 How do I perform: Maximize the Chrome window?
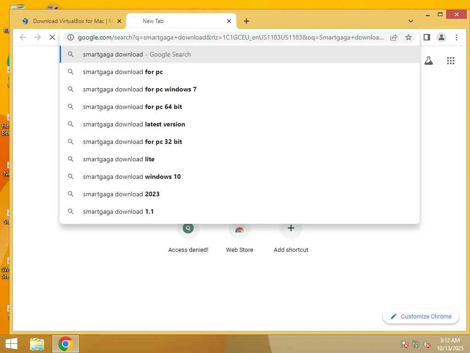(440, 14)
